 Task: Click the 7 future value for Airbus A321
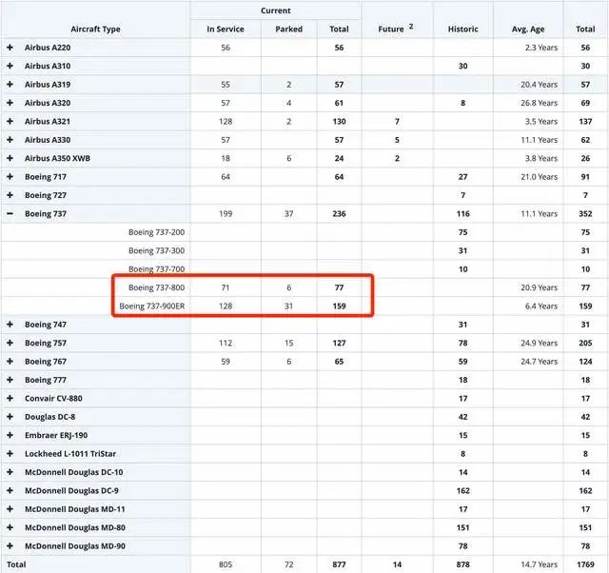tap(397, 121)
